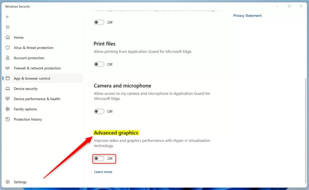Click the Family options people icon
This screenshot has height=190, width=309.
pos(8,109)
